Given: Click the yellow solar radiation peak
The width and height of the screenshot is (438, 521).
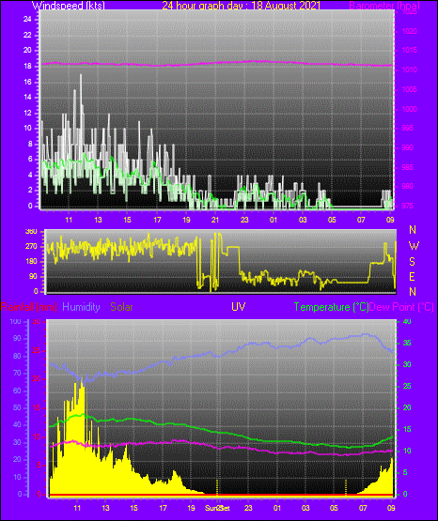Looking at the screenshot, I should pos(82,379).
